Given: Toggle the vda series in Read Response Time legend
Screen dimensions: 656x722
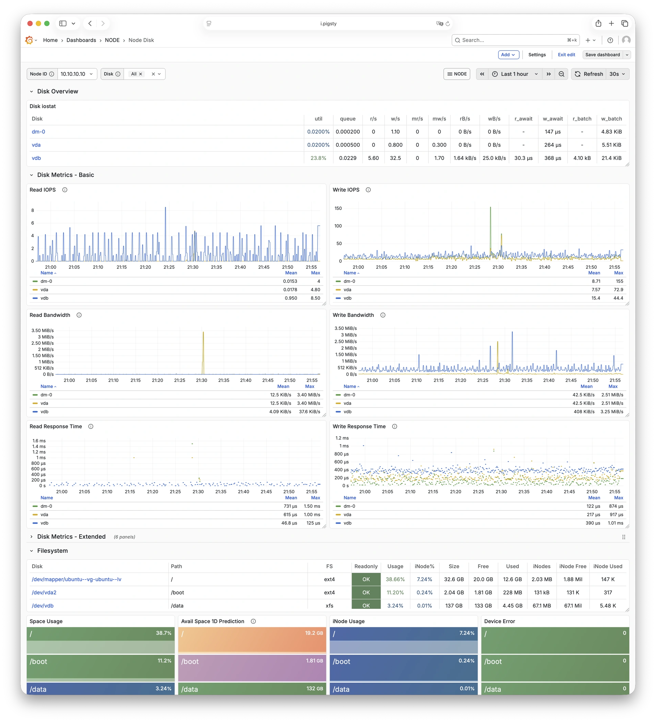Looking at the screenshot, I should 44,514.
